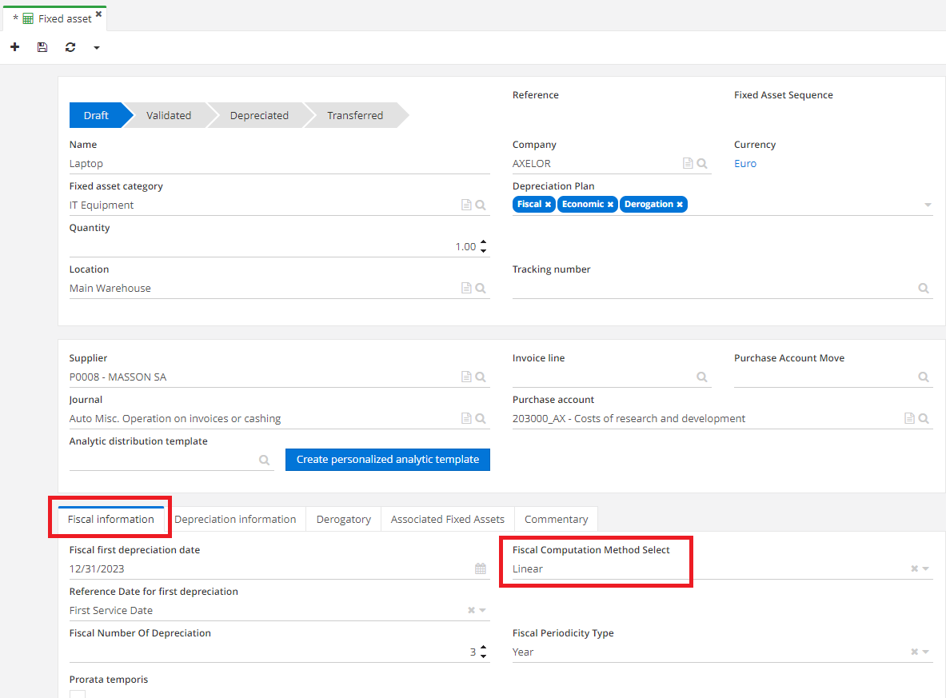Click the Validated status step
Image resolution: width=946 pixels, height=698 pixels.
[x=169, y=115]
